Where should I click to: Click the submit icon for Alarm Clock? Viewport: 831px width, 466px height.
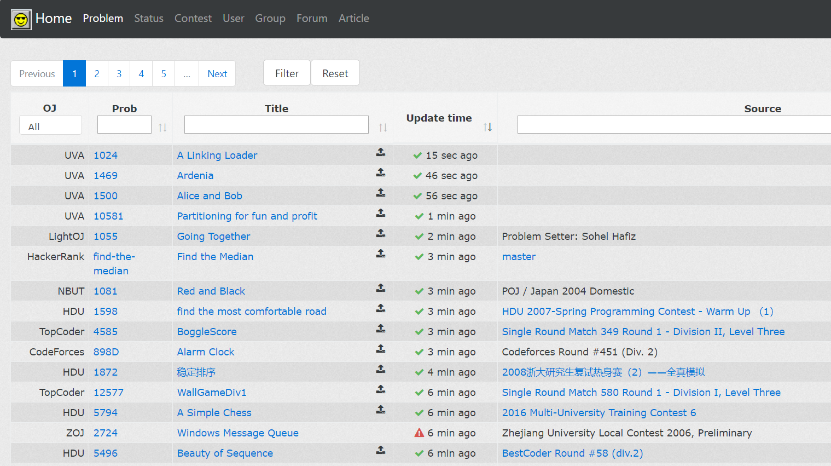click(x=381, y=349)
